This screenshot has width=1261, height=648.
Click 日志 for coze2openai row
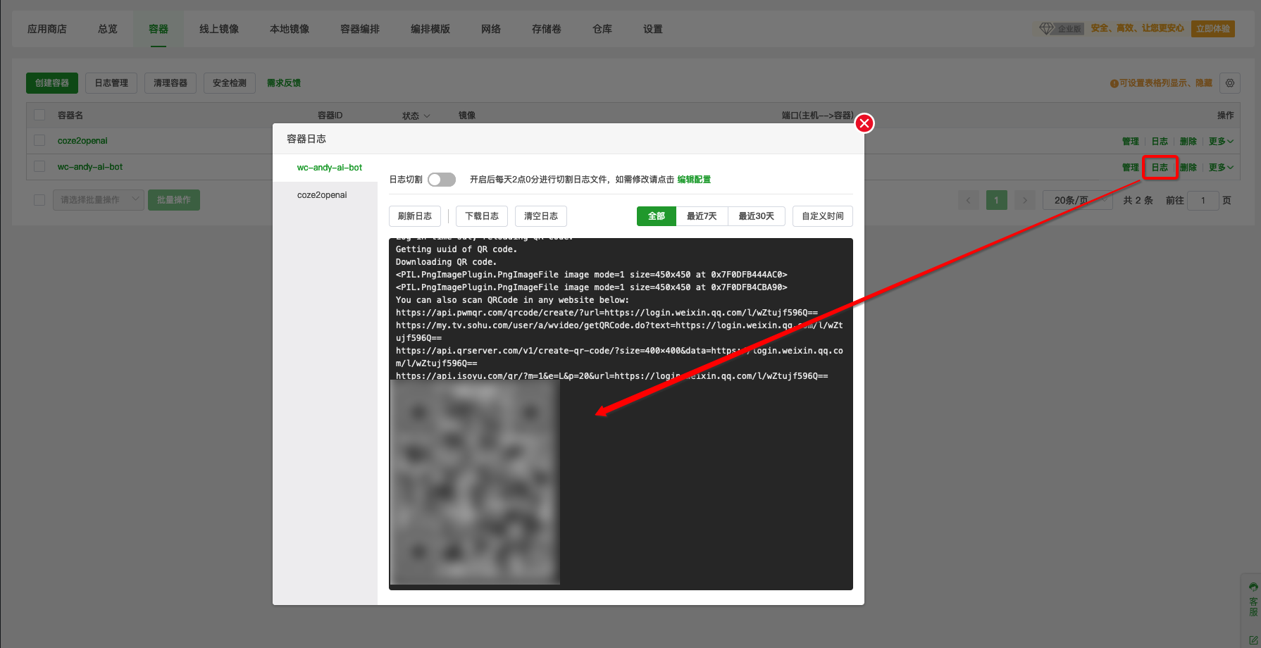1160,141
